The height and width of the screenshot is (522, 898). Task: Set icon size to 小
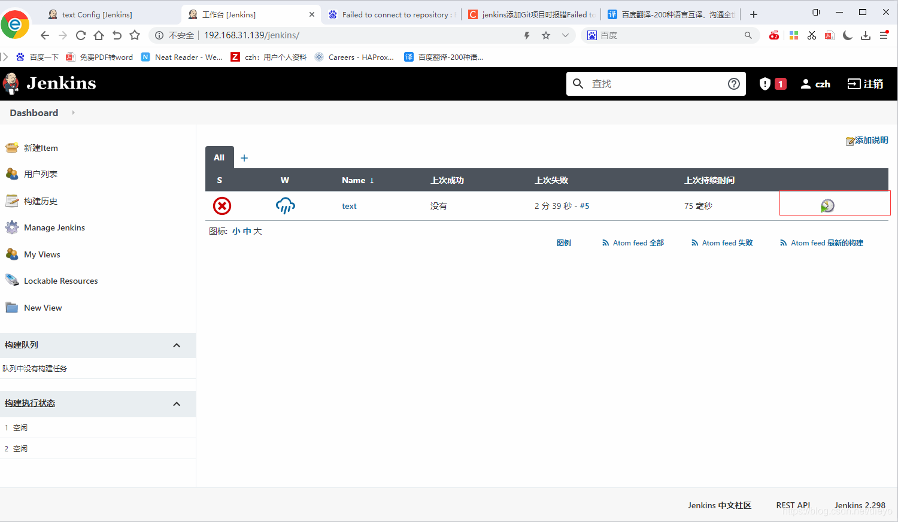[236, 231]
